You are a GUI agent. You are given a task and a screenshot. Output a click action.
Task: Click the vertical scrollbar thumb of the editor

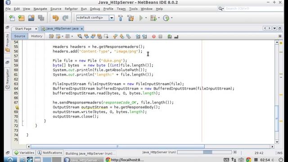277,118
